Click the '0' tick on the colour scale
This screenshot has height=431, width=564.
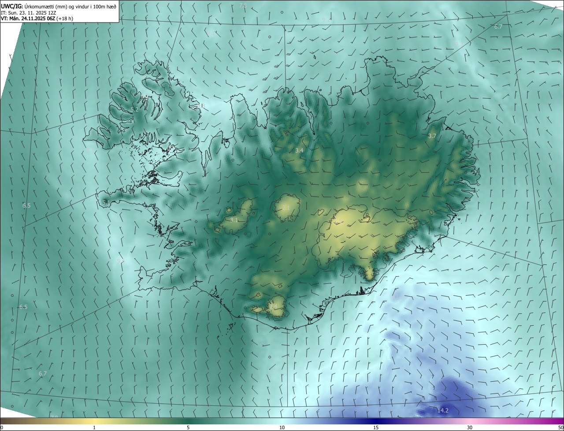pos(2,427)
